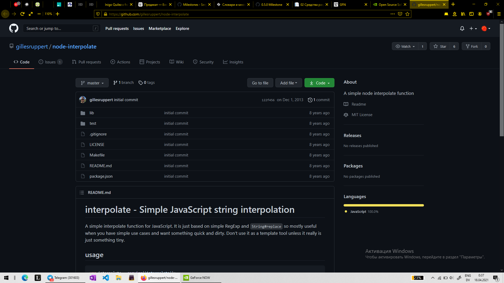Open the Makefile file
This screenshot has height=283, width=504.
97,155
